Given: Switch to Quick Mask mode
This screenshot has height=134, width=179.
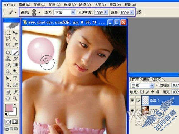Looking at the screenshot, I should click(15, 122).
